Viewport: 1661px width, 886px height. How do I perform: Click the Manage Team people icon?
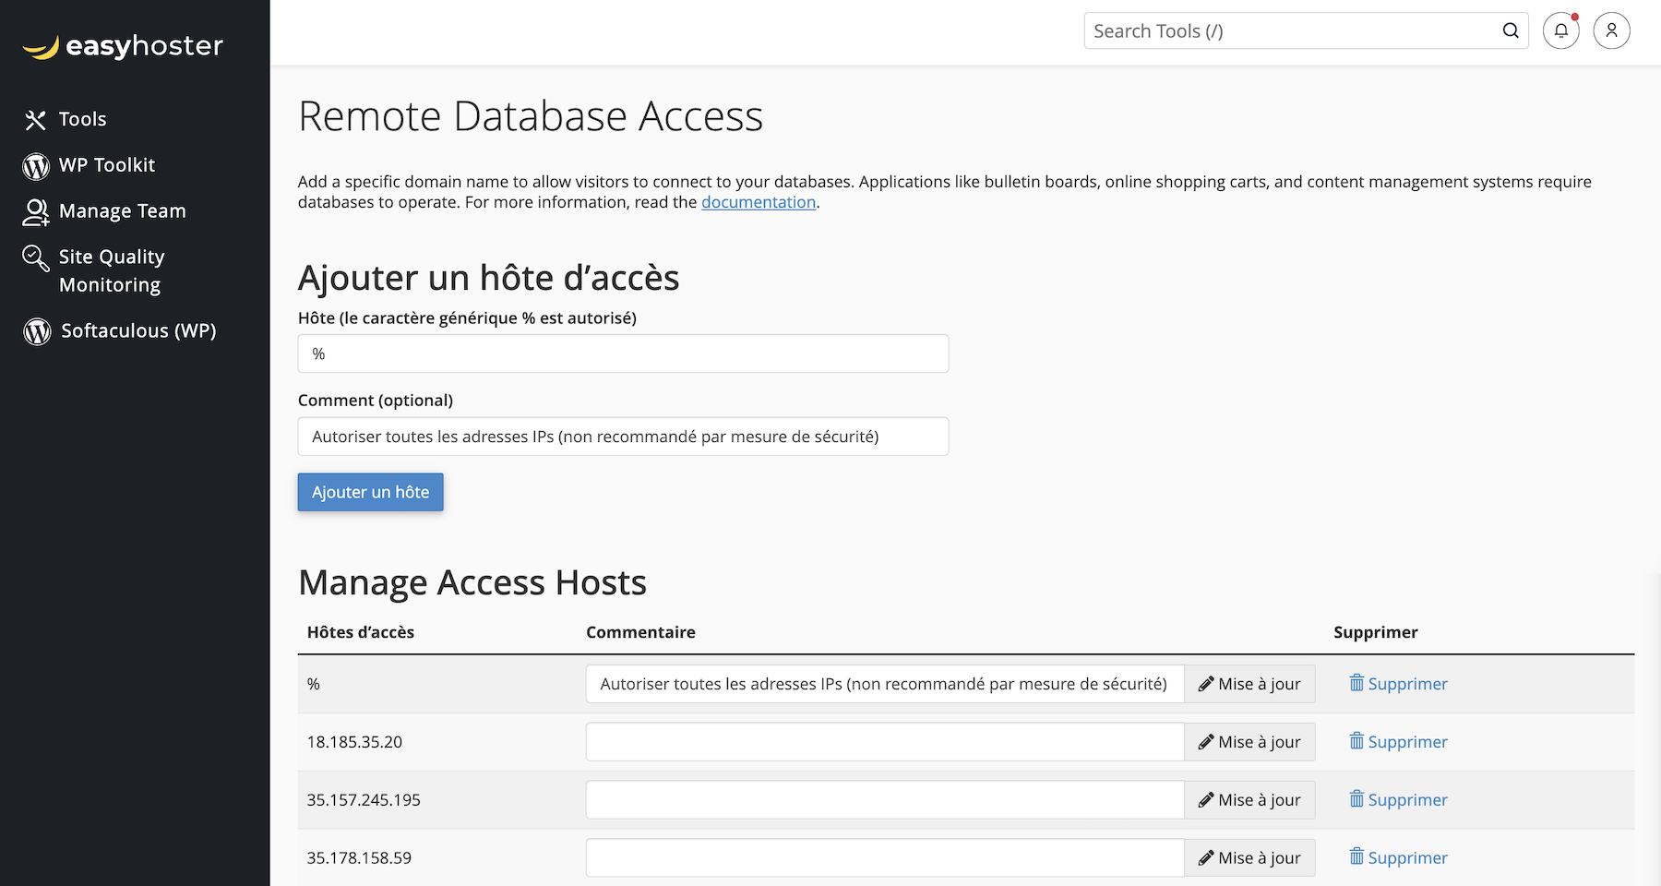(36, 212)
